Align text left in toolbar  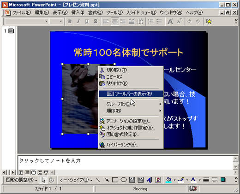[x=106, y=21]
